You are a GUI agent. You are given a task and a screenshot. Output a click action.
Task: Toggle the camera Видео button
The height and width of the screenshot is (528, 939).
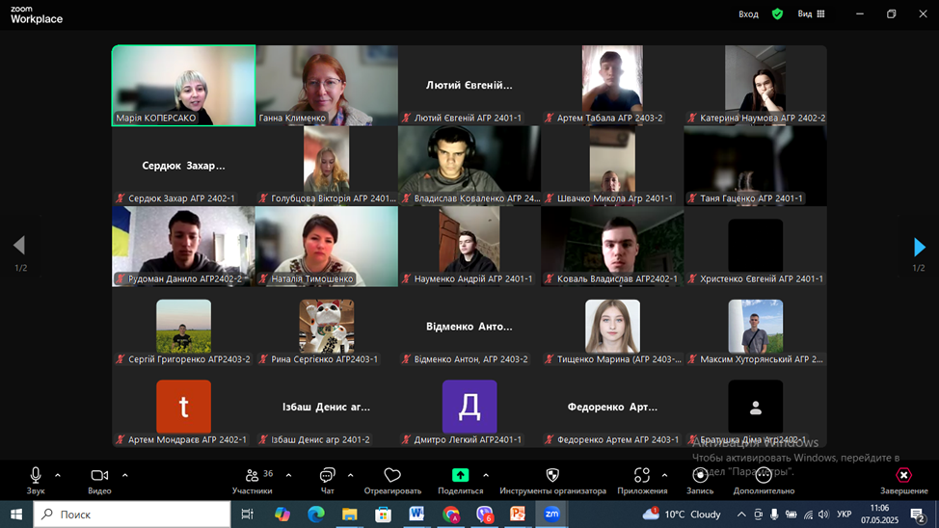(99, 481)
